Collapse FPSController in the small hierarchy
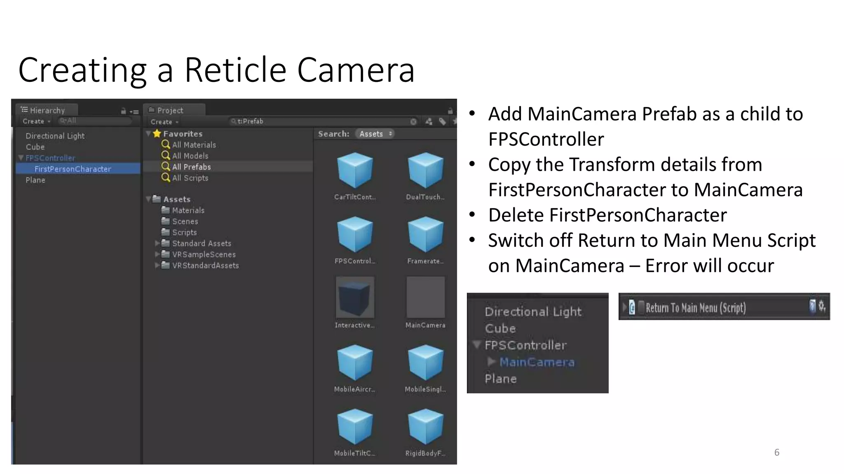 tap(477, 344)
